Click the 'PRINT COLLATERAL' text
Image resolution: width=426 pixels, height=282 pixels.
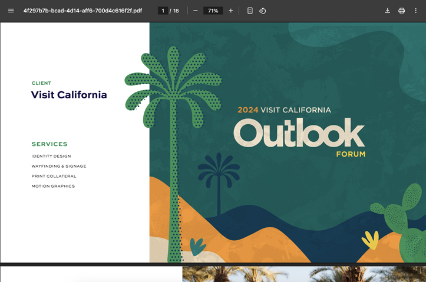click(x=54, y=176)
